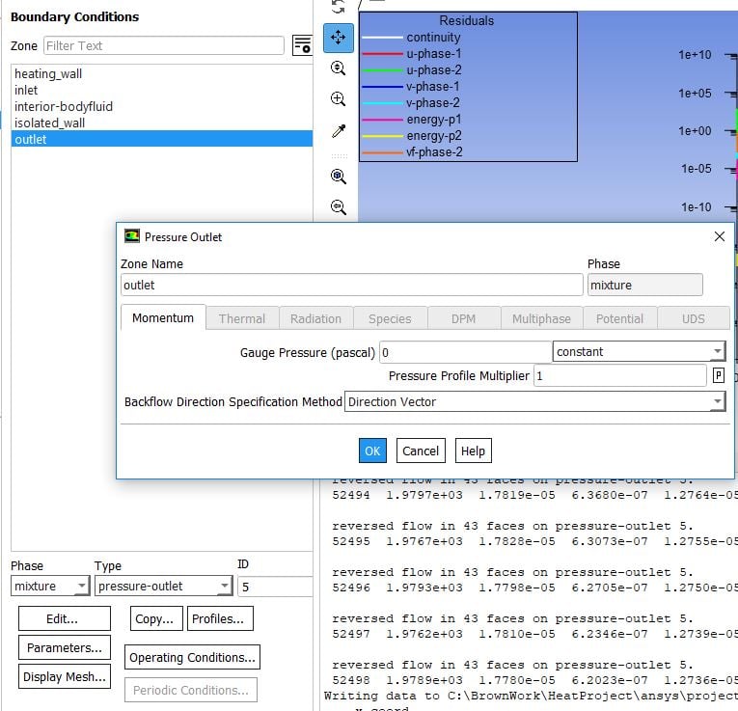Click the Writing data to console line

pos(531,696)
